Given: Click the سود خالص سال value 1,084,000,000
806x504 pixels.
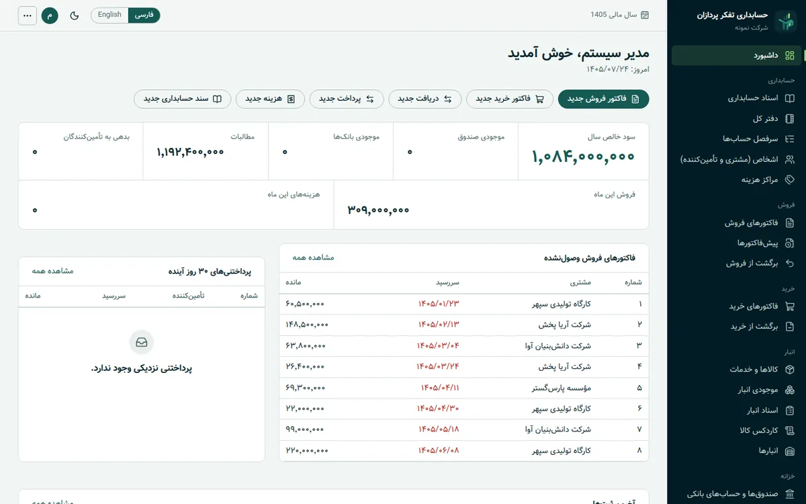Looking at the screenshot, I should [584, 157].
